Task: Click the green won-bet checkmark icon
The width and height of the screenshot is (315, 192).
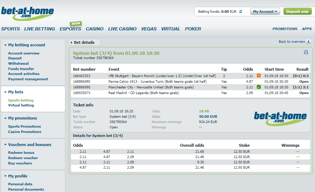Action: [x=259, y=87]
